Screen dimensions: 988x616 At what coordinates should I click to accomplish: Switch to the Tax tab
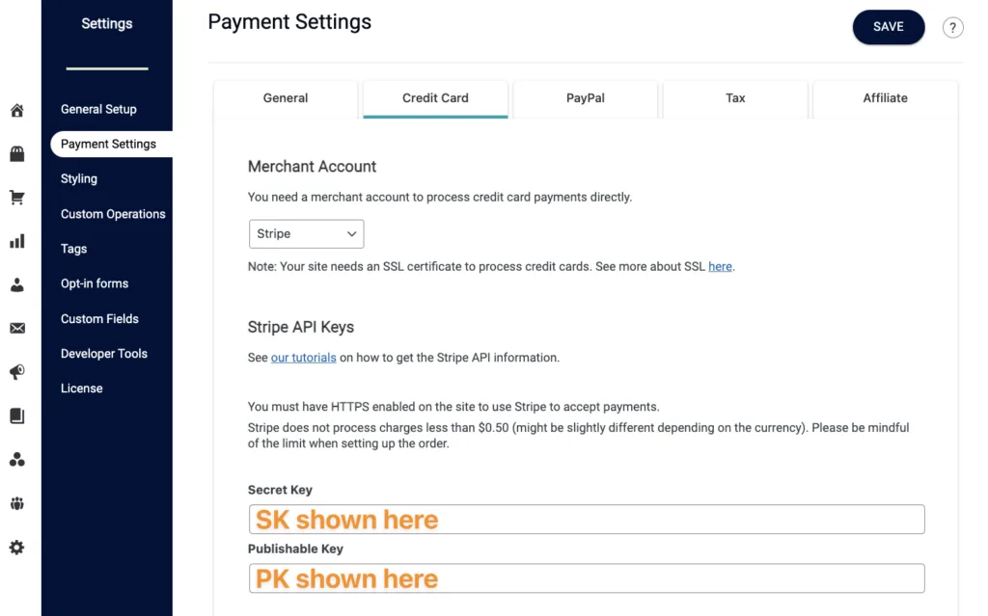click(735, 98)
